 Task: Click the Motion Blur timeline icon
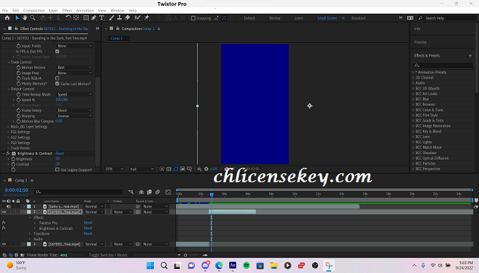(157, 192)
